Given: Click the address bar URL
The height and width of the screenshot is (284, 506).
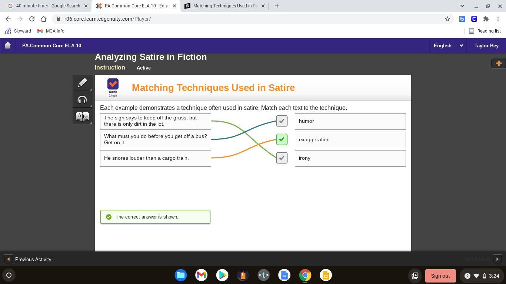Looking at the screenshot, I should point(107,19).
